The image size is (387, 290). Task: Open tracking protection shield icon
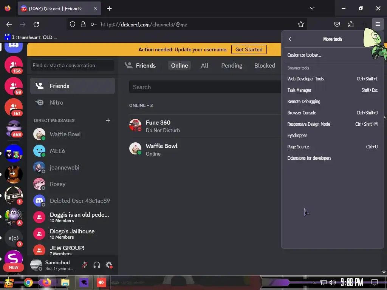72,24
